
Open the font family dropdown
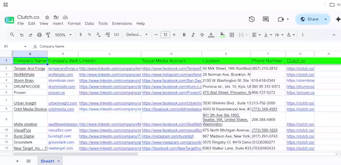[x=137, y=35]
